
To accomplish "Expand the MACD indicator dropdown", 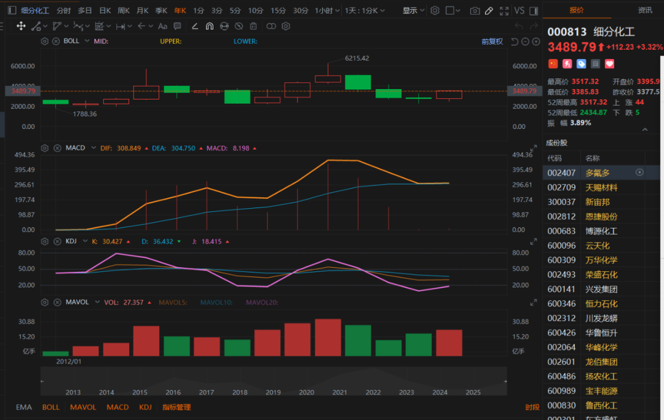I will pyautogui.click(x=93, y=148).
